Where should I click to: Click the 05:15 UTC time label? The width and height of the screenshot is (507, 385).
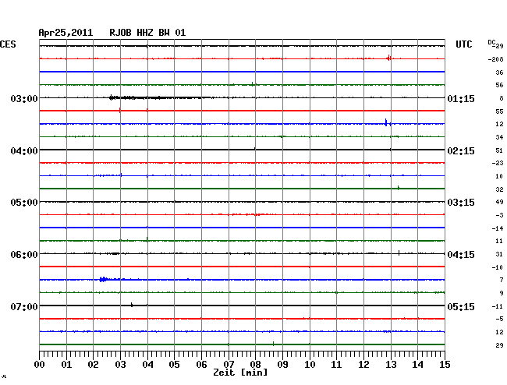point(461,306)
